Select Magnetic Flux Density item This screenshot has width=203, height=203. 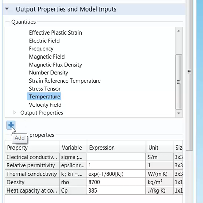(55, 65)
